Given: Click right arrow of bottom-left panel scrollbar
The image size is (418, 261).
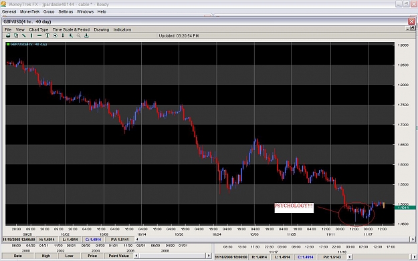Looking at the screenshot, I should [209, 256].
